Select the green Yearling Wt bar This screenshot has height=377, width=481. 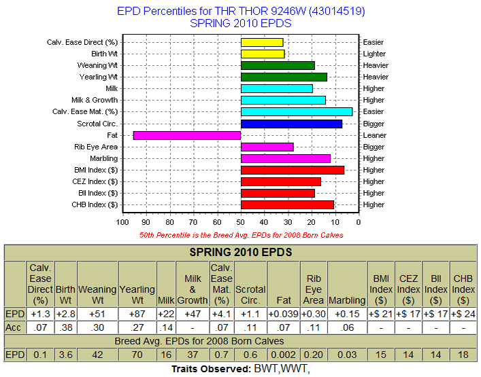284,77
